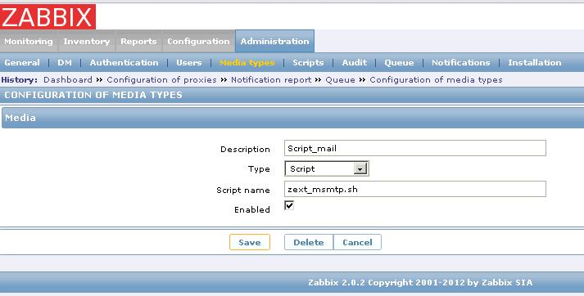This screenshot has height=296, width=584.
Task: Switch to the Inventory tab
Action: (x=86, y=41)
